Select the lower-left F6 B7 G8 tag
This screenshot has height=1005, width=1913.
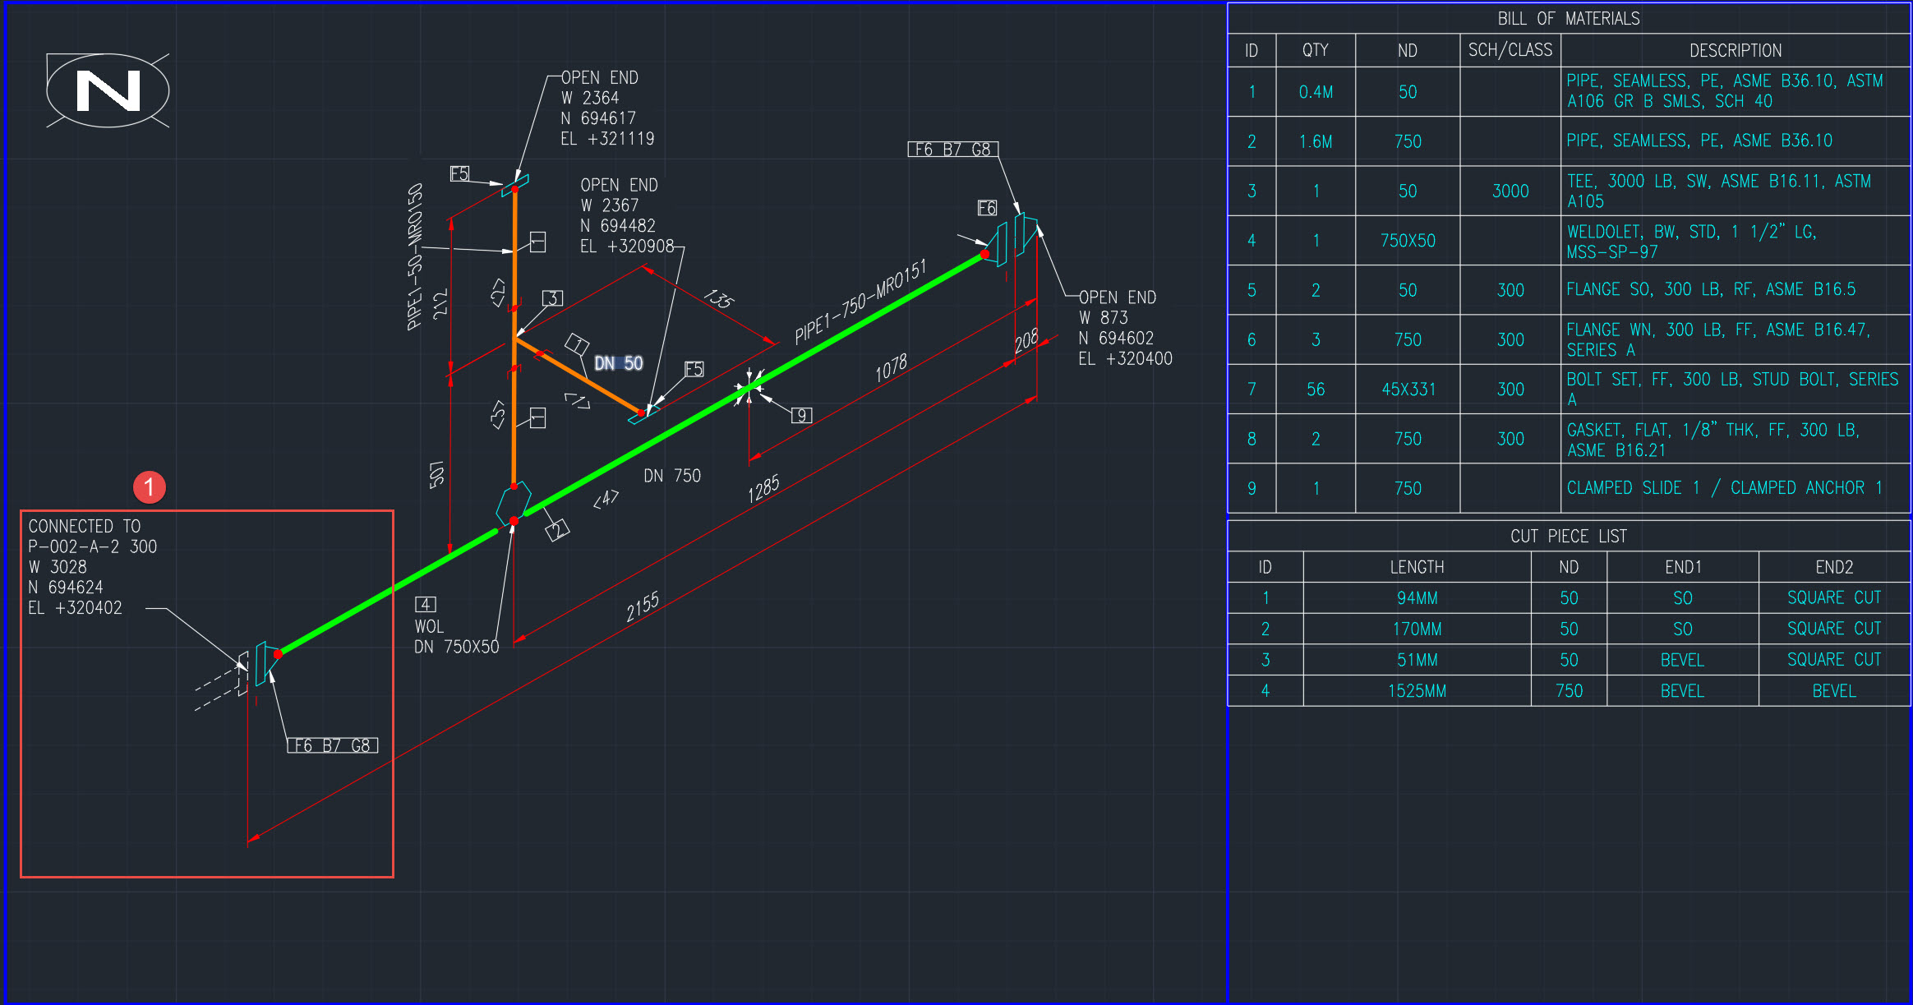point(332,745)
